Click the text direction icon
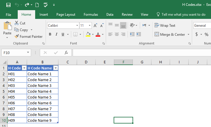Viewport: 211px width, 127px height. coord(145,25)
